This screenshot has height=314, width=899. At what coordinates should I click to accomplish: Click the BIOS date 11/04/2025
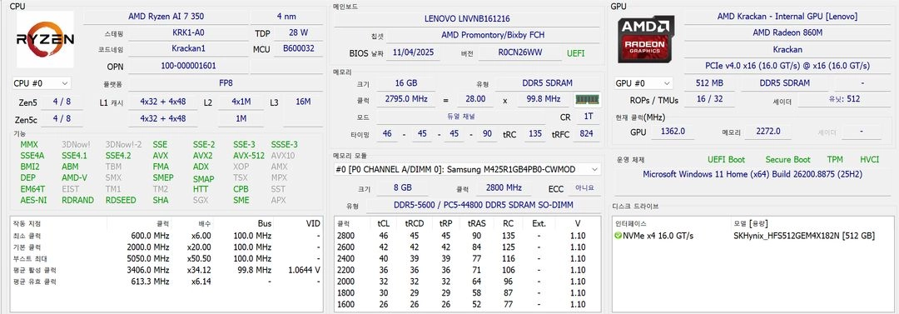(x=413, y=52)
